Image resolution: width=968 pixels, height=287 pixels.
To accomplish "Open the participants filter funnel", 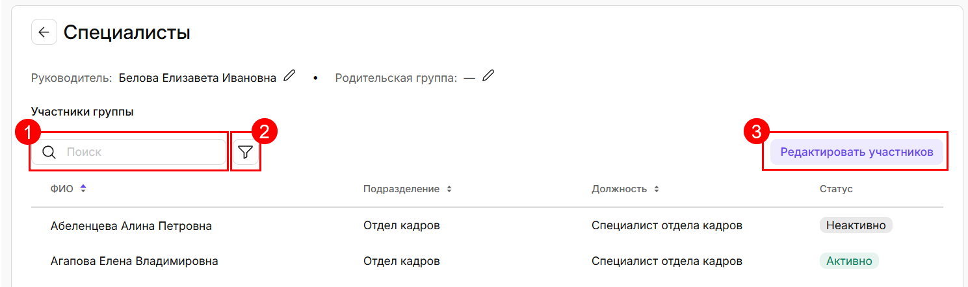I will coord(245,153).
